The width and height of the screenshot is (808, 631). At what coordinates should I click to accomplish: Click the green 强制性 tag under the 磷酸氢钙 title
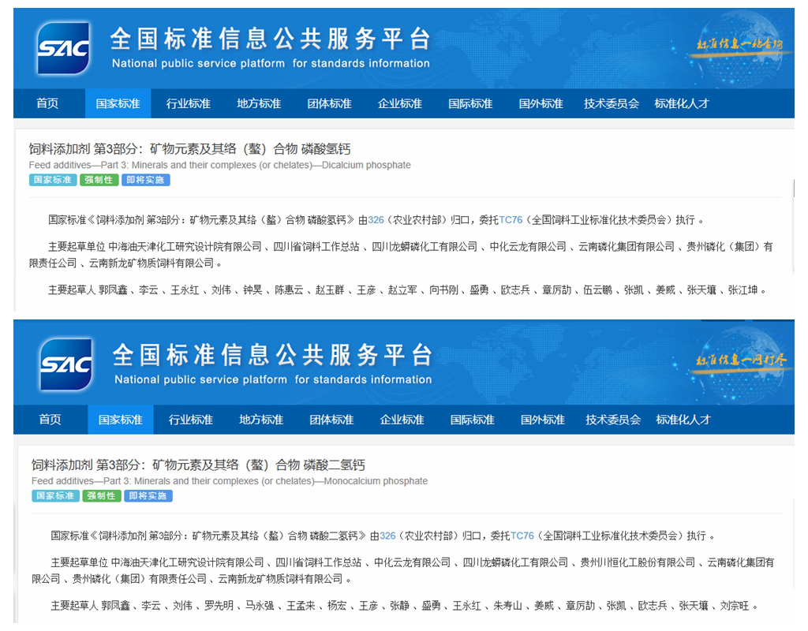(99, 180)
